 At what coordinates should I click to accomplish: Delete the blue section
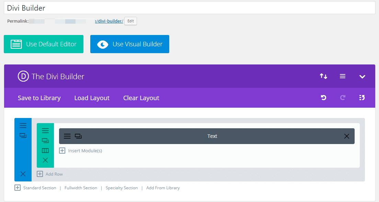[x=23, y=174]
